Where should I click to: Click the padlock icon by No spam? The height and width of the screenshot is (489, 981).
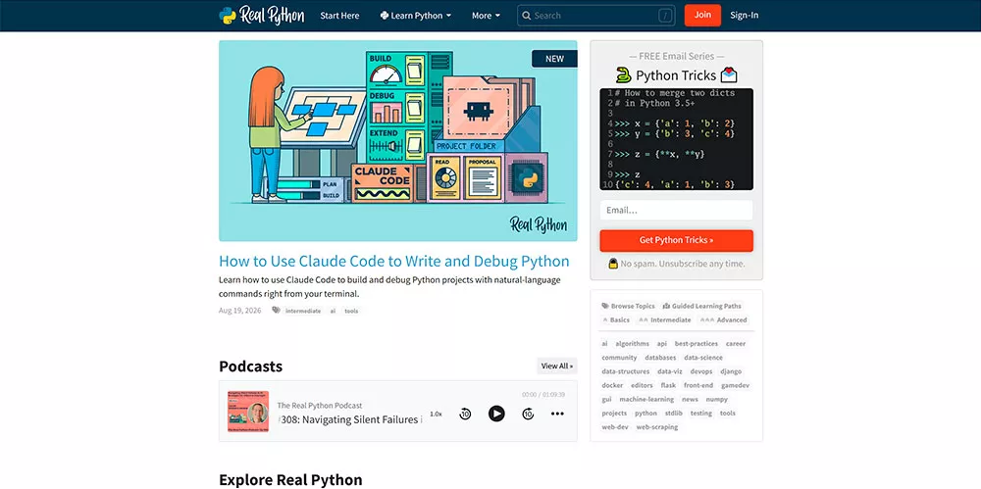[x=613, y=264]
